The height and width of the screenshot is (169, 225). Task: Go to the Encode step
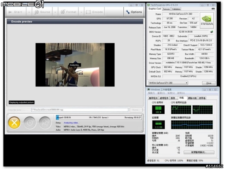94,12
